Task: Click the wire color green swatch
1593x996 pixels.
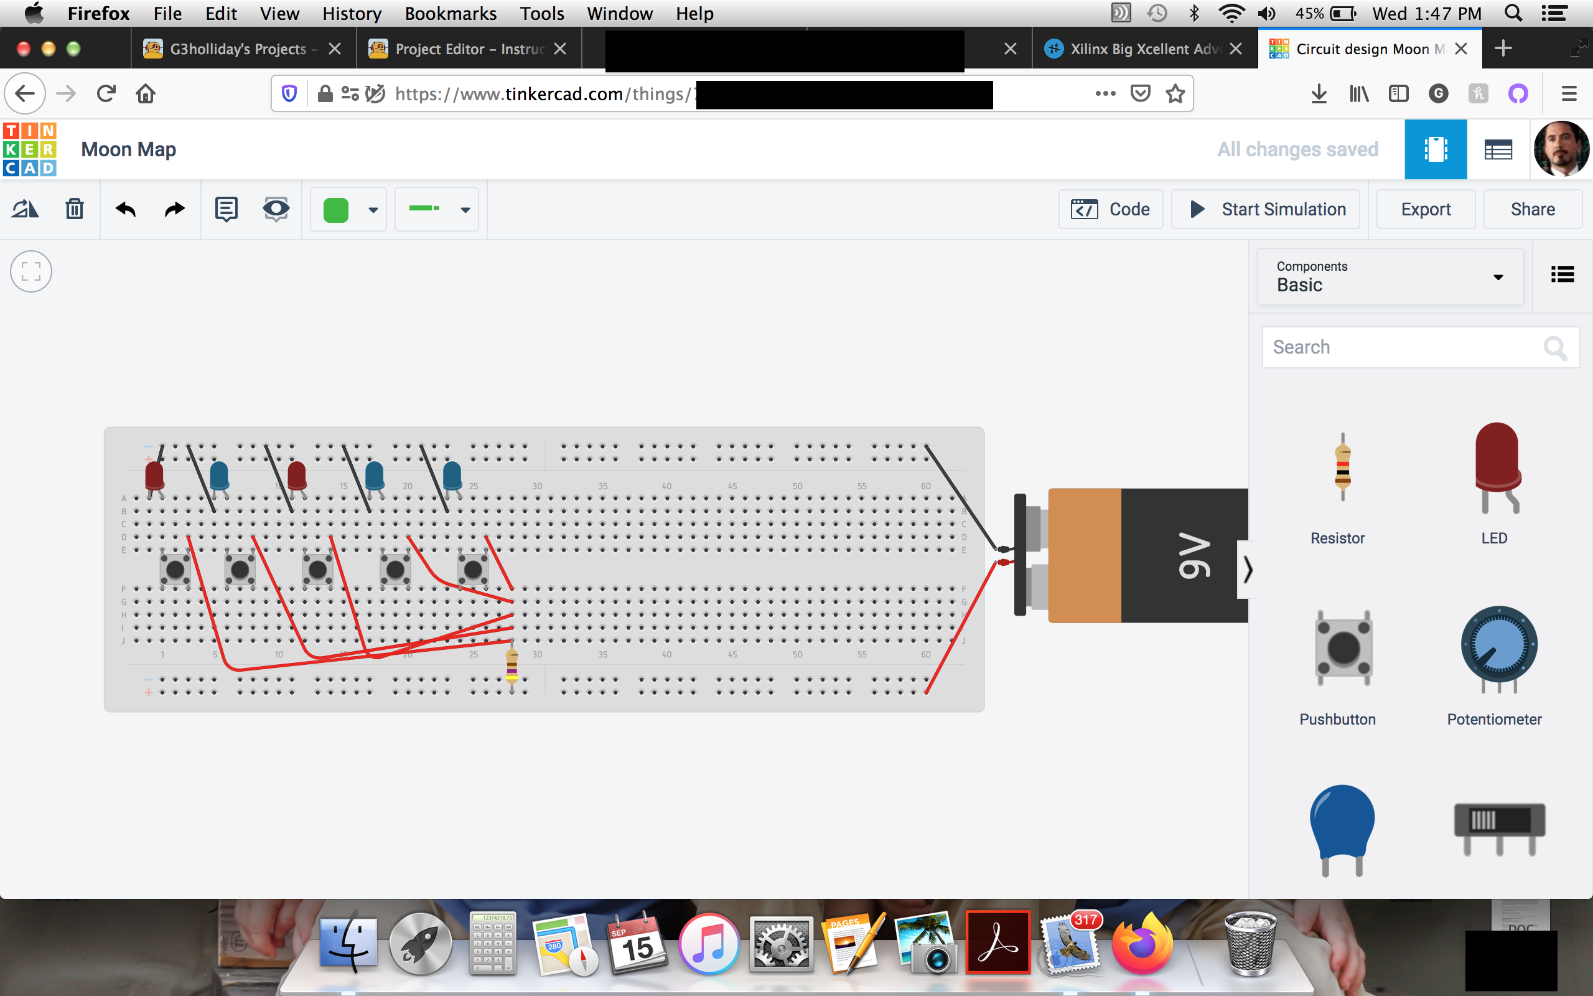Action: pos(335,209)
